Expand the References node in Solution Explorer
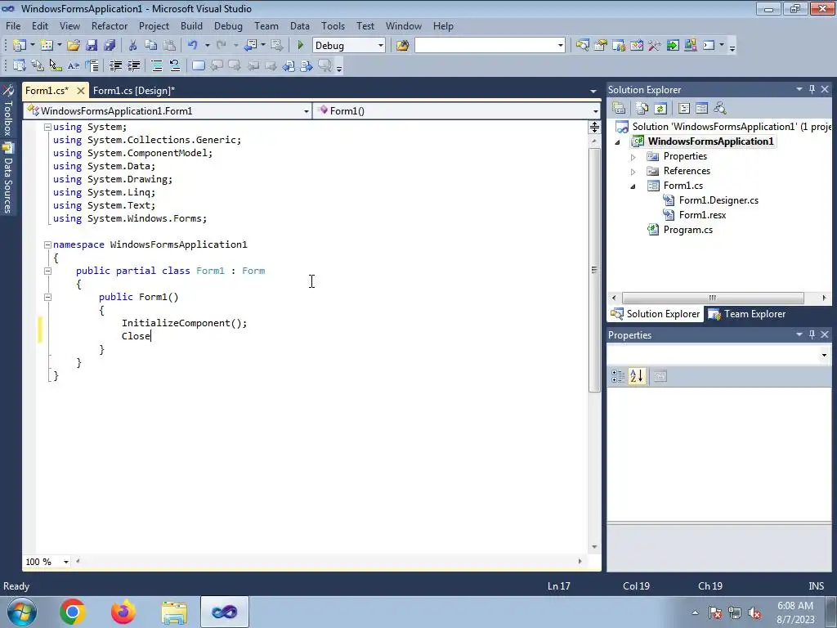The image size is (837, 628). click(633, 172)
